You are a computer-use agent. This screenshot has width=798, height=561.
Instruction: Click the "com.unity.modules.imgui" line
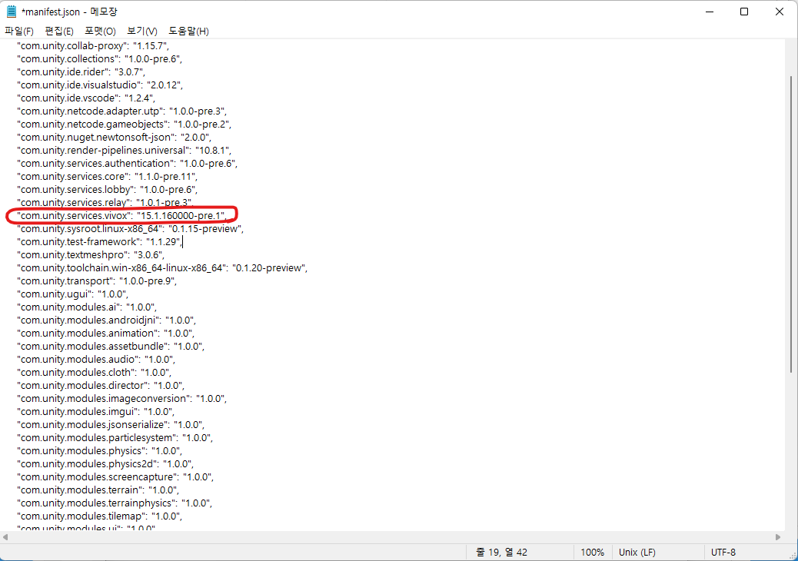pyautogui.click(x=95, y=411)
